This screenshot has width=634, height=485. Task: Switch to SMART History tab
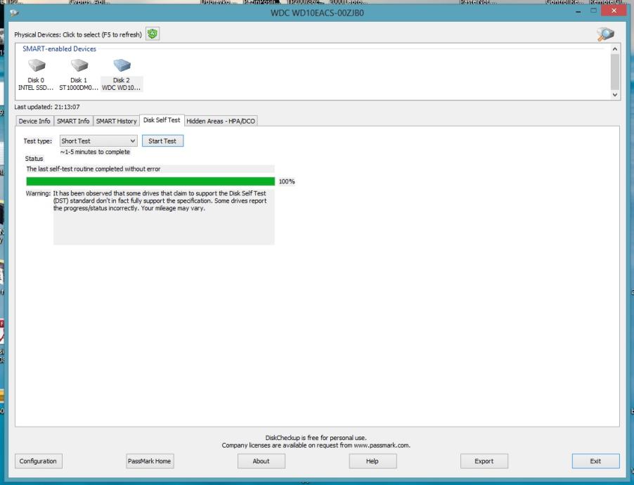tap(117, 121)
